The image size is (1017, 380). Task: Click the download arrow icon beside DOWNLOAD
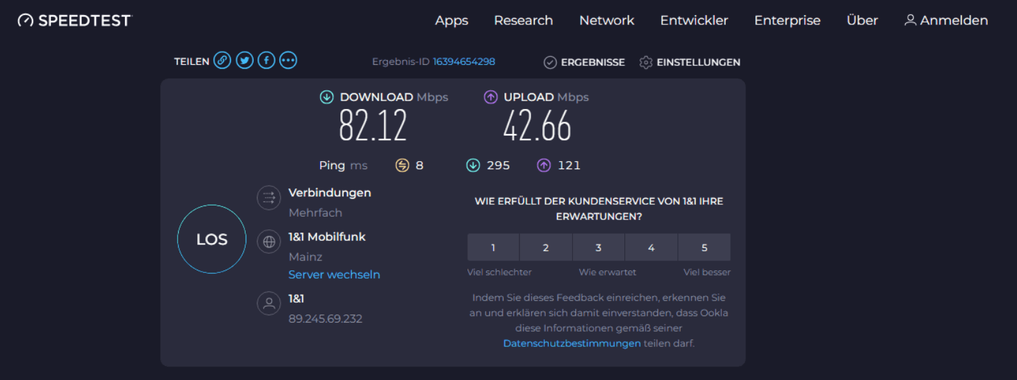pyautogui.click(x=326, y=97)
